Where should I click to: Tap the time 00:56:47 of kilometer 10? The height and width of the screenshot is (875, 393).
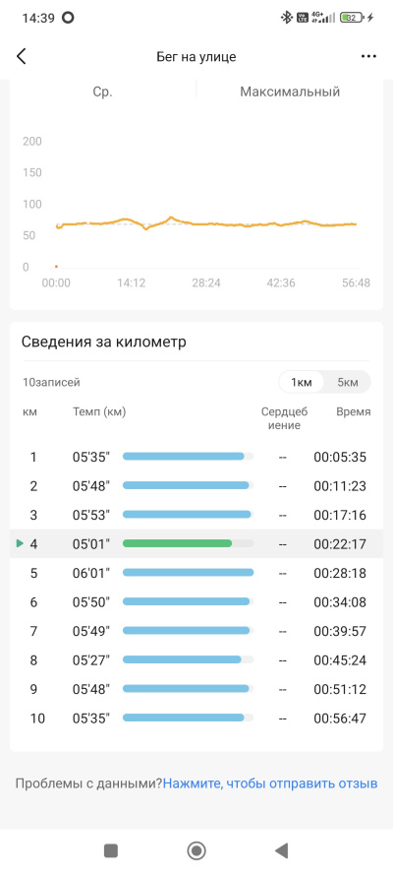340,719
